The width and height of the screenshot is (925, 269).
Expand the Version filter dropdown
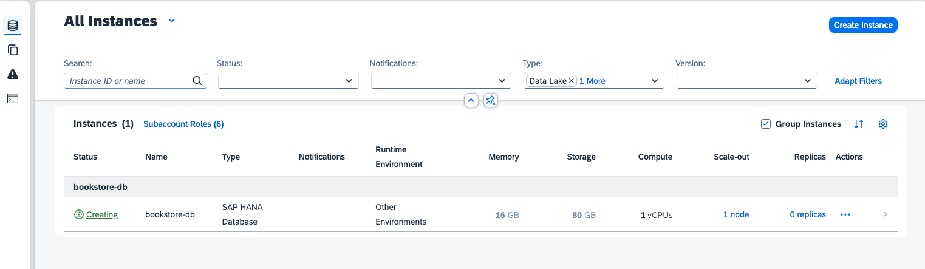[x=807, y=81]
